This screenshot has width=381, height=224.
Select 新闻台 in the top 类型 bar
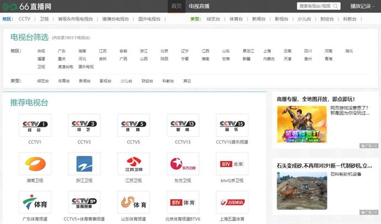coord(259,19)
